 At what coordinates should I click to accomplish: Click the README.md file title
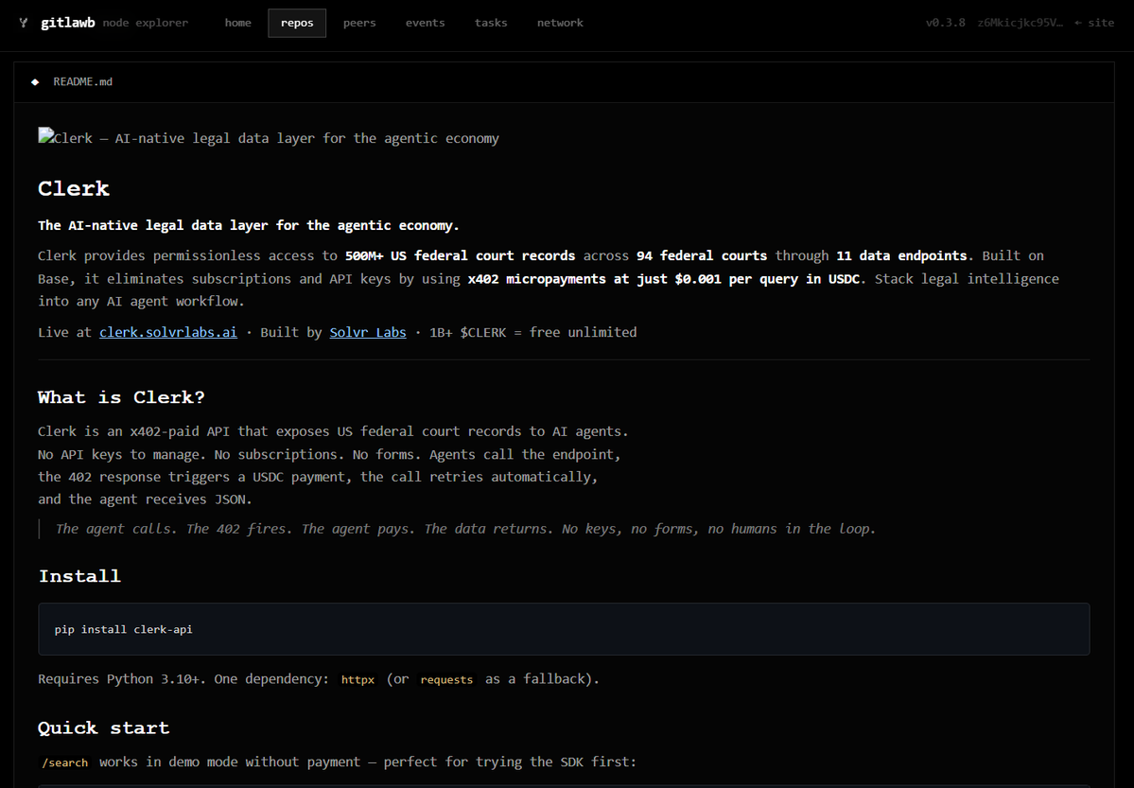[82, 81]
